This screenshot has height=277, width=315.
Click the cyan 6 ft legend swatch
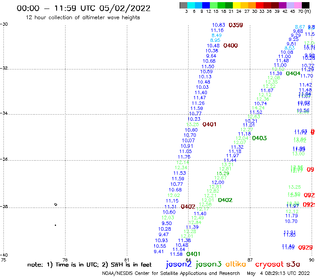click(191, 5)
